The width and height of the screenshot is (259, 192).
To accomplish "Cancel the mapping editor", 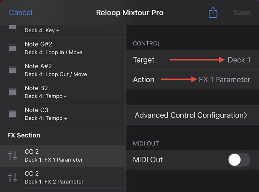I will [21, 13].
